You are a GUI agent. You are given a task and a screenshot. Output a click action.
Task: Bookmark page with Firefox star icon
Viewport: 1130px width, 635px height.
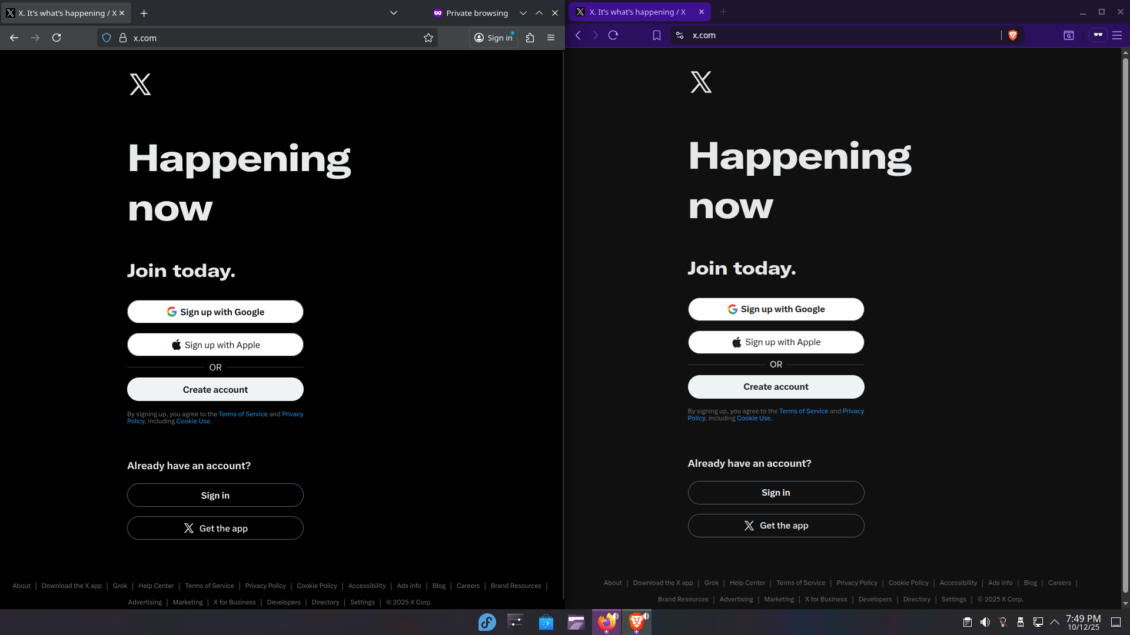click(x=428, y=38)
